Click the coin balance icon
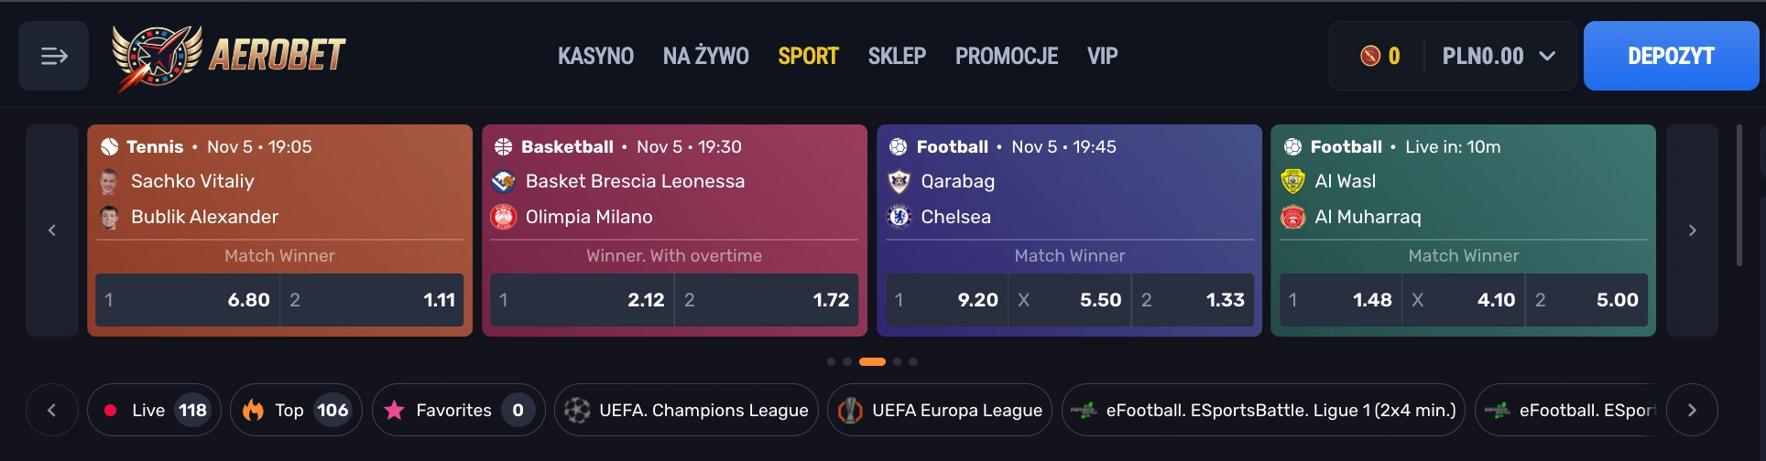 pyautogui.click(x=1370, y=57)
